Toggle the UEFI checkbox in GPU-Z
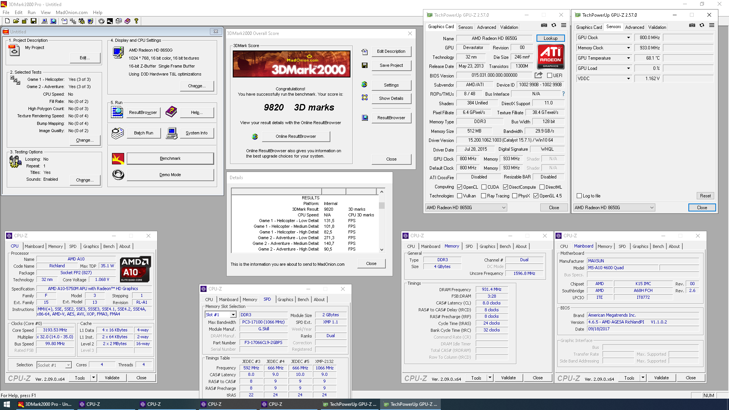The image size is (729, 410). pyautogui.click(x=549, y=76)
